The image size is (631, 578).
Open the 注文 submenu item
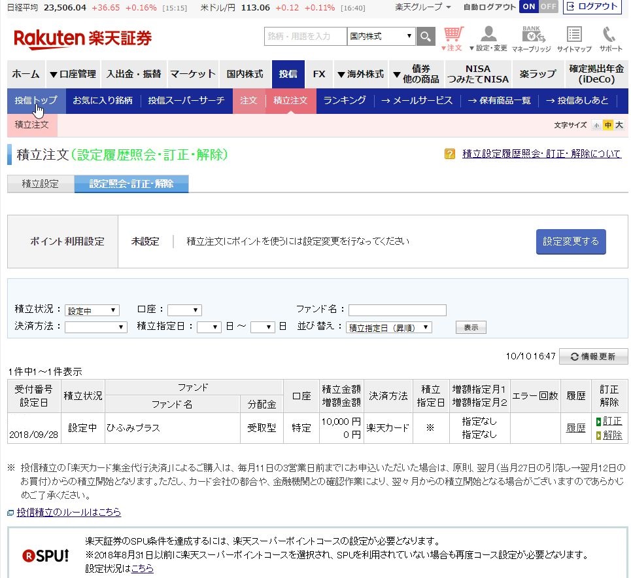click(x=248, y=101)
